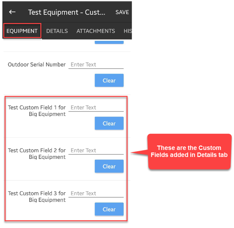The height and width of the screenshot is (228, 234).
Task: Save the Test Equipment record
Action: 122,12
